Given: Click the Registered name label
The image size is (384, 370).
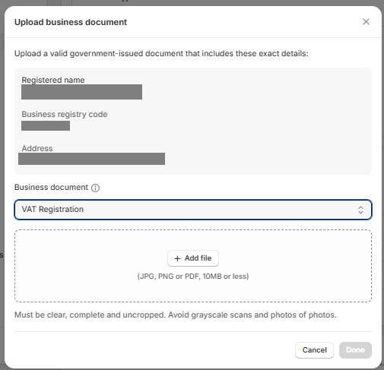Looking at the screenshot, I should pos(53,80).
